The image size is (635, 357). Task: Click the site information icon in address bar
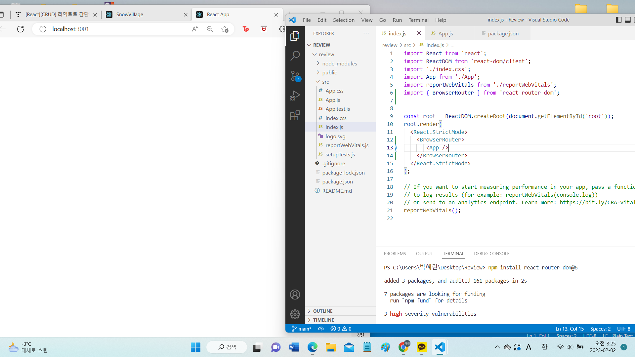click(43, 29)
